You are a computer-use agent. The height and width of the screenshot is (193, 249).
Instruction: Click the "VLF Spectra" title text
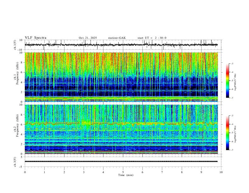pos(36,38)
